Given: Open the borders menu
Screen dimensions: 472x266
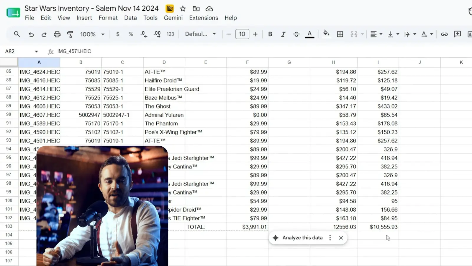Looking at the screenshot, I should click(340, 34).
